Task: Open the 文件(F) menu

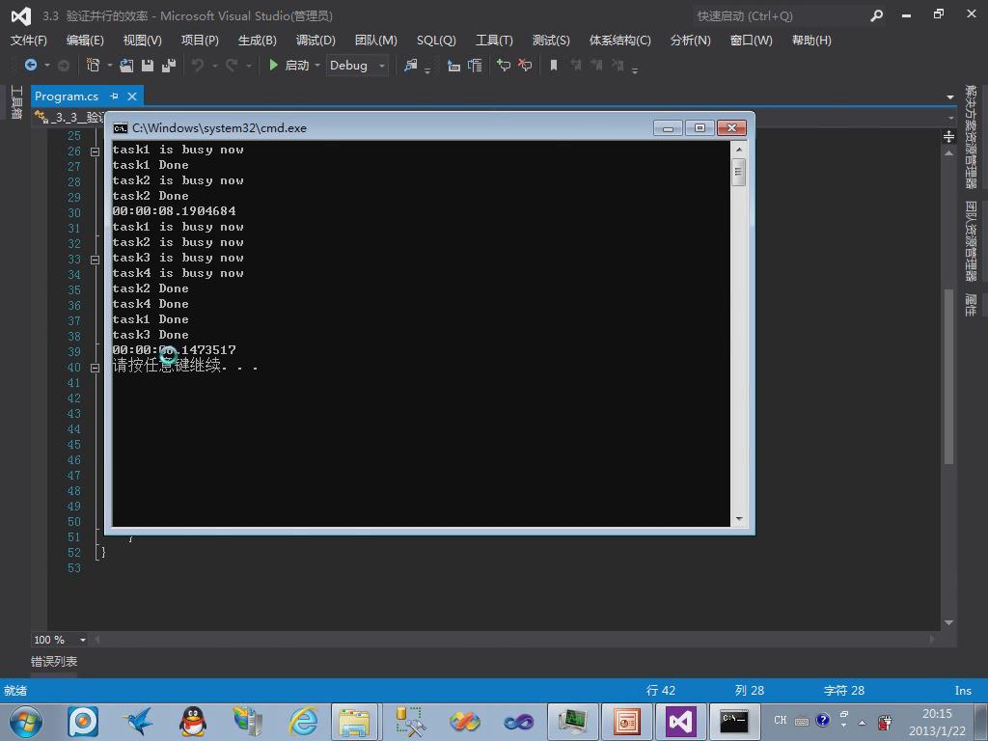Action: point(29,41)
